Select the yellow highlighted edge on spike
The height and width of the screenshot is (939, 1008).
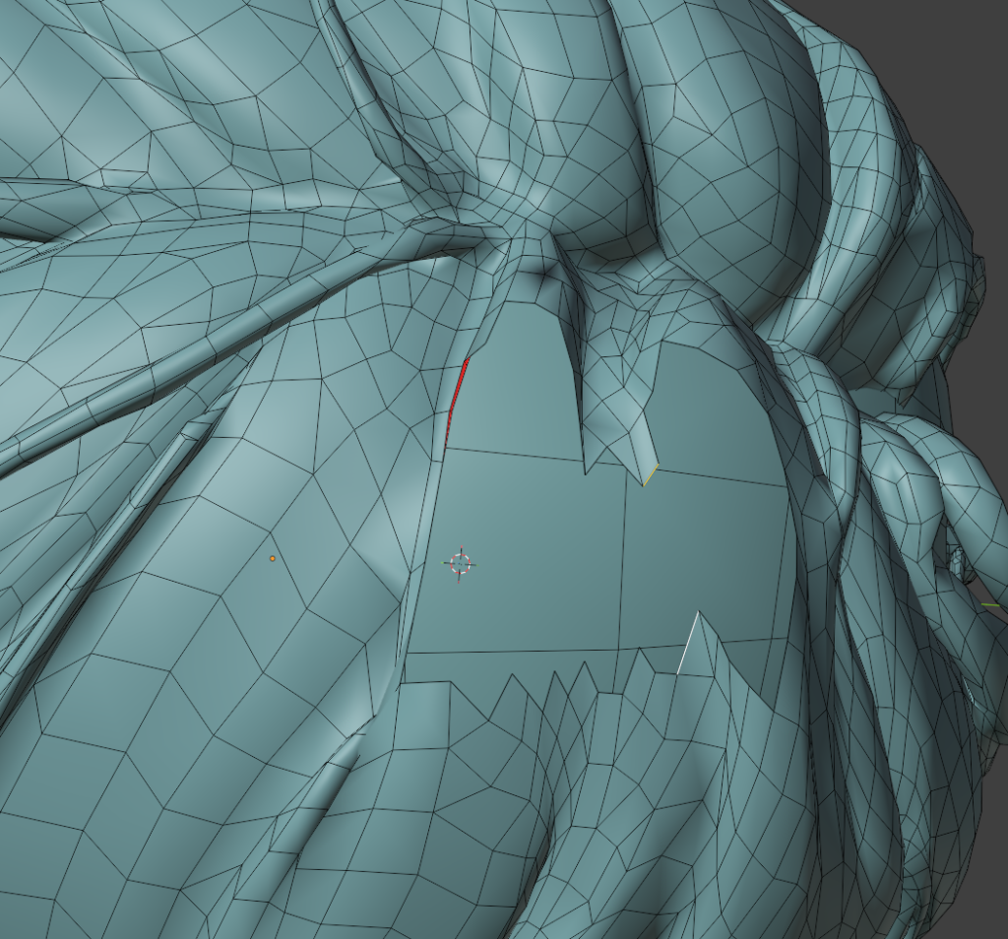point(650,474)
